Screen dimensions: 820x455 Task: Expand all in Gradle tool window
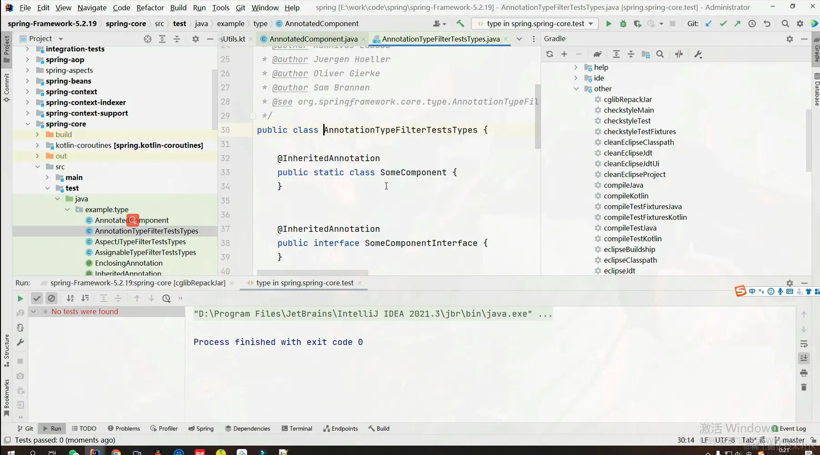(616, 54)
